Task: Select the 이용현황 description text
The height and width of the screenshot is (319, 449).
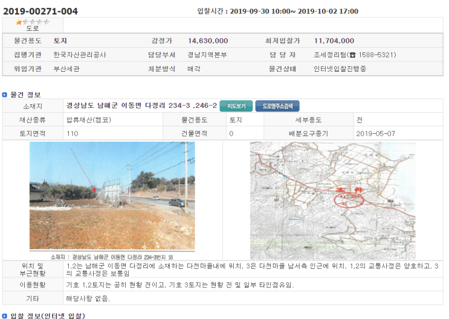Action: click(x=180, y=285)
